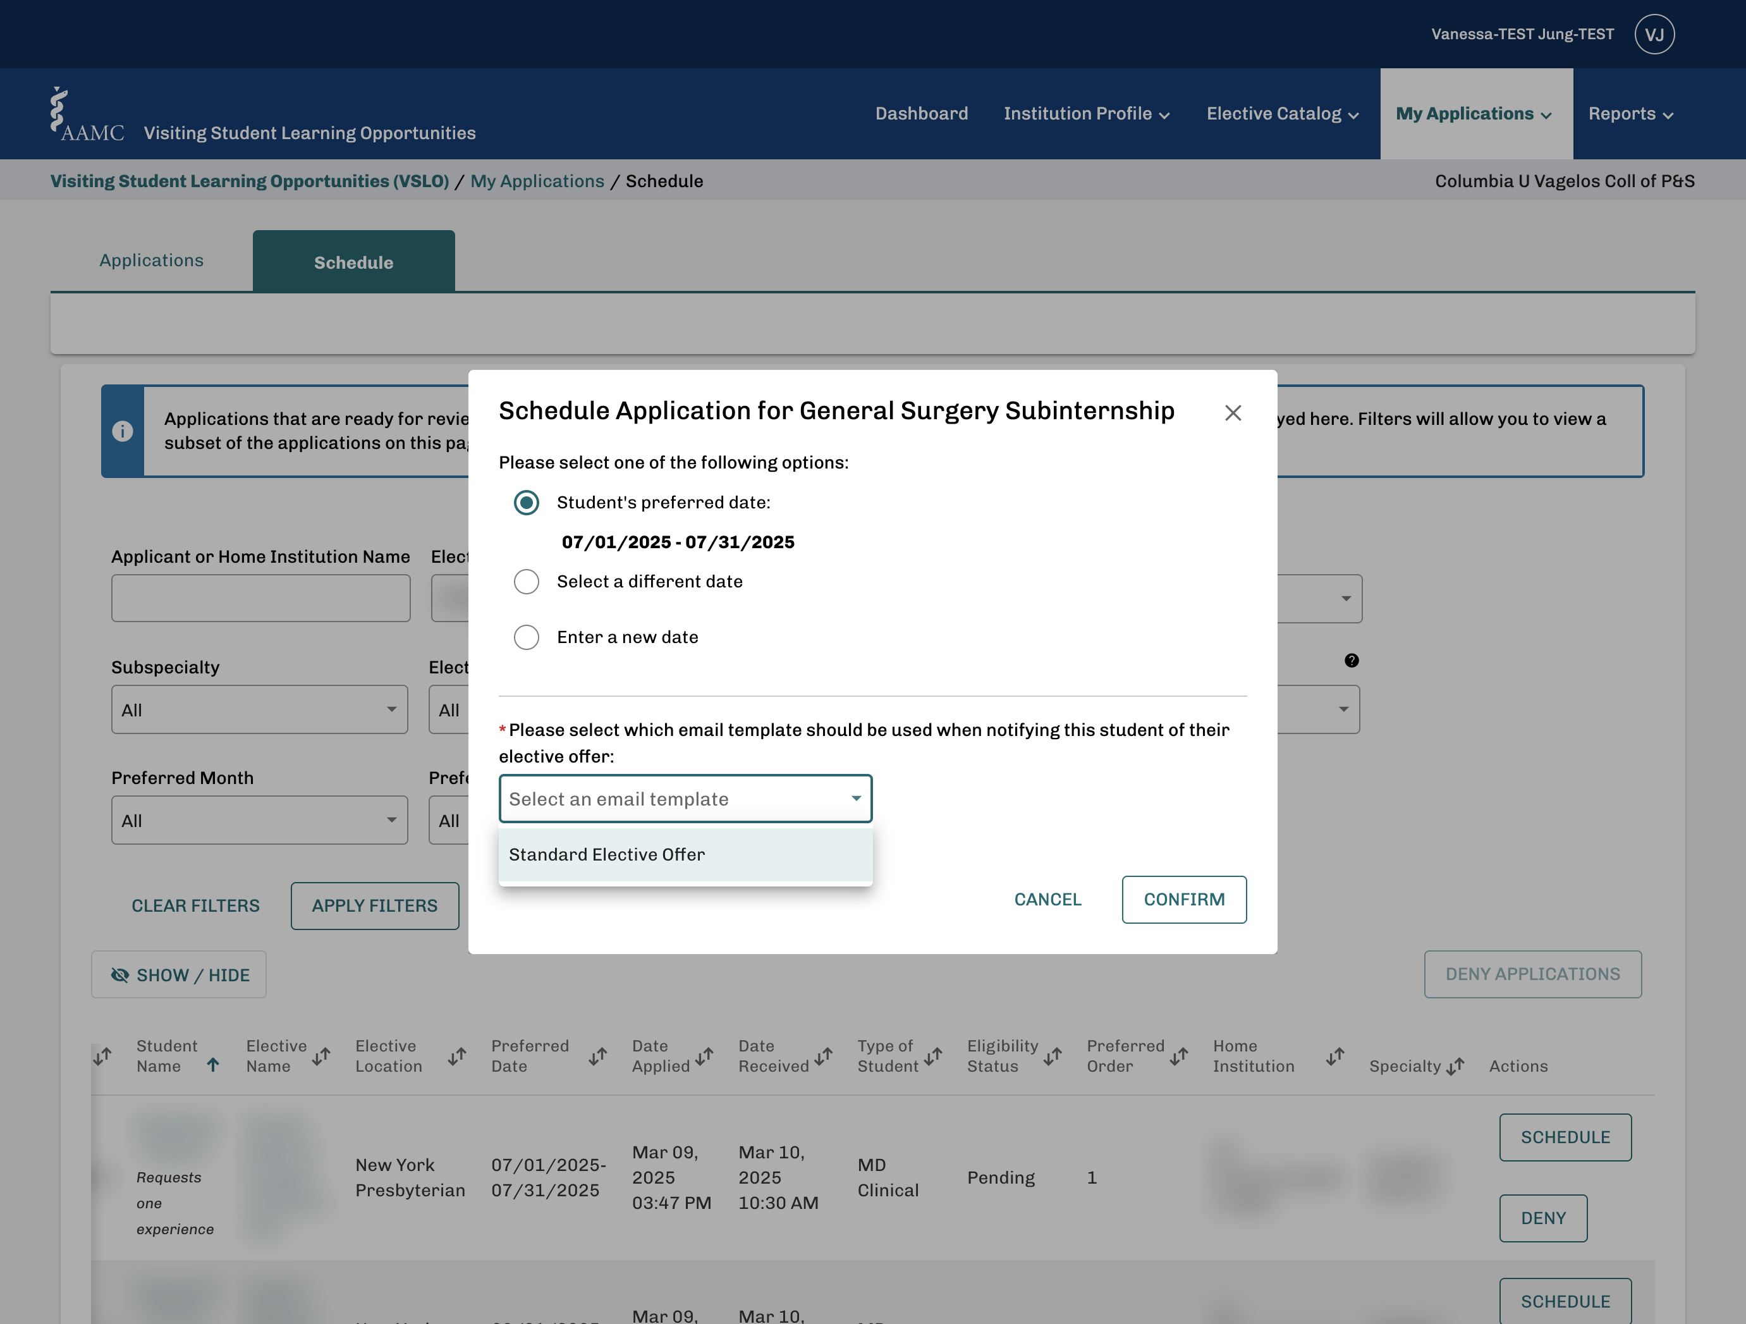
Task: Close the Schedule Application dialog
Action: tap(1233, 413)
